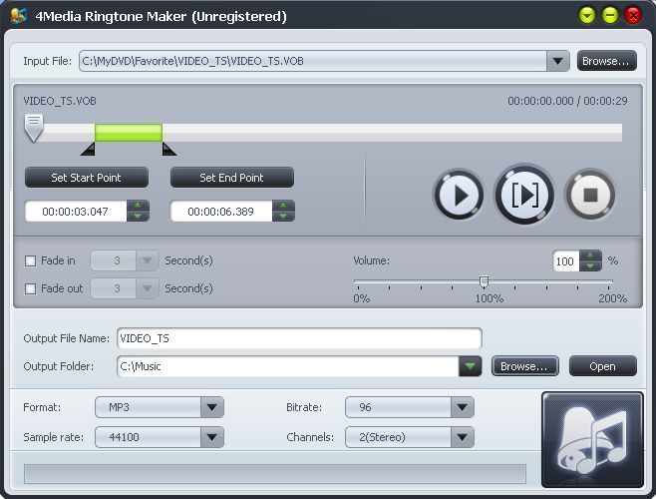
Task: Click the end point triangle marker
Action: (x=169, y=149)
